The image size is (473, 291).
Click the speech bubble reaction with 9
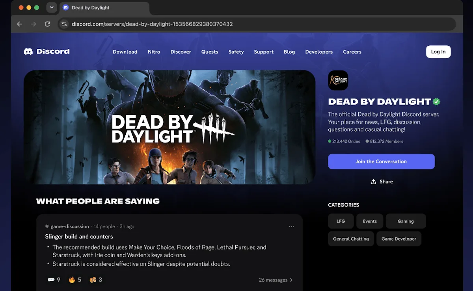(54, 280)
